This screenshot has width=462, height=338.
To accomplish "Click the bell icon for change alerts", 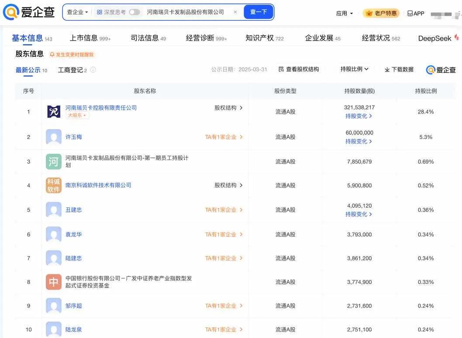I will pos(52,55).
